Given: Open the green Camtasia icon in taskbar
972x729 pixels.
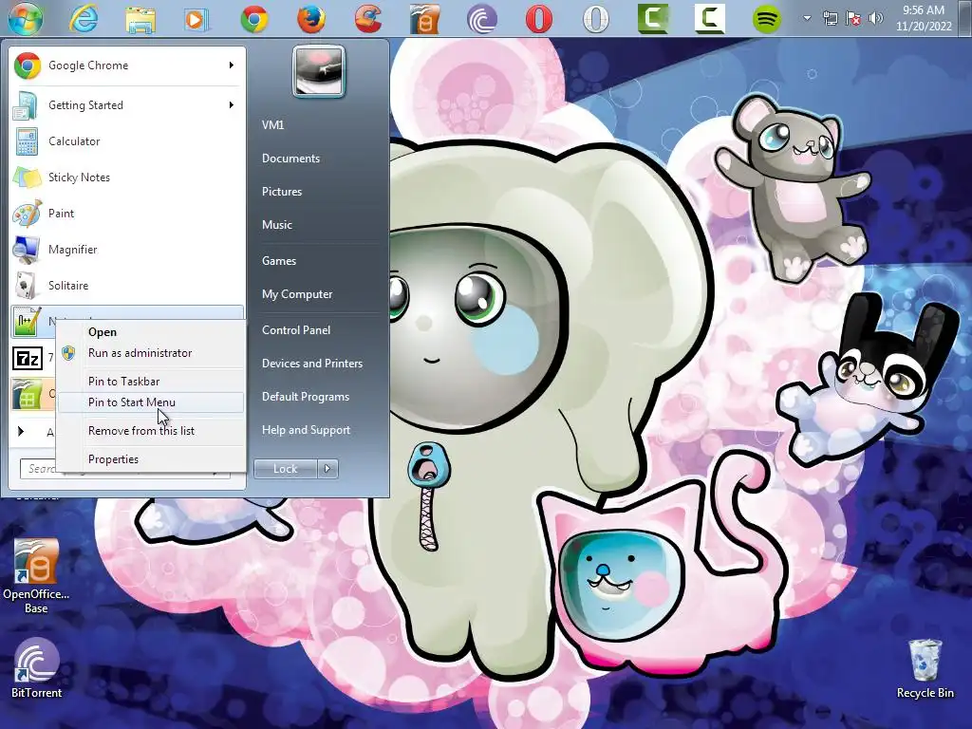Looking at the screenshot, I should click(x=653, y=18).
